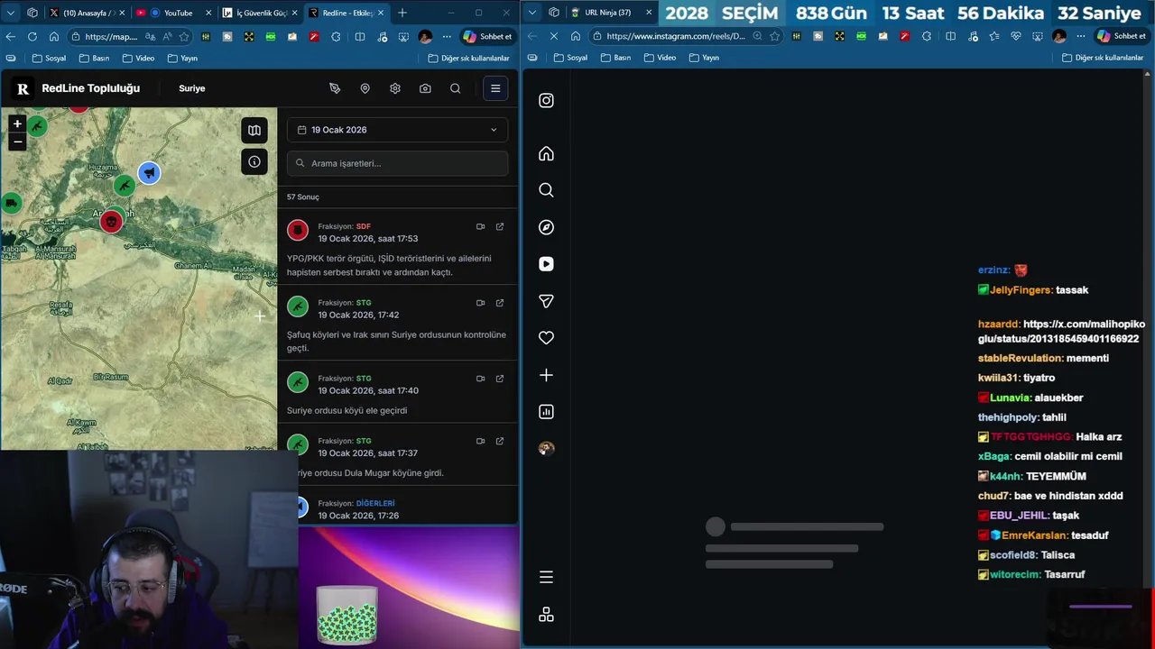Go to home page in left browser
The height and width of the screenshot is (649, 1155).
[x=54, y=36]
